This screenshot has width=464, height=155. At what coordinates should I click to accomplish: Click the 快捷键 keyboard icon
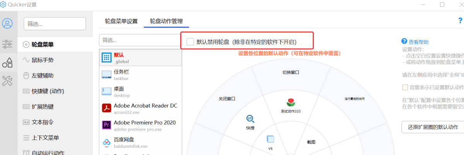tap(26, 91)
